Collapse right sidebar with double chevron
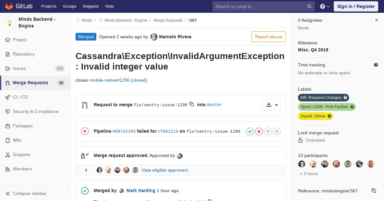384x201 pixels. [377, 20]
